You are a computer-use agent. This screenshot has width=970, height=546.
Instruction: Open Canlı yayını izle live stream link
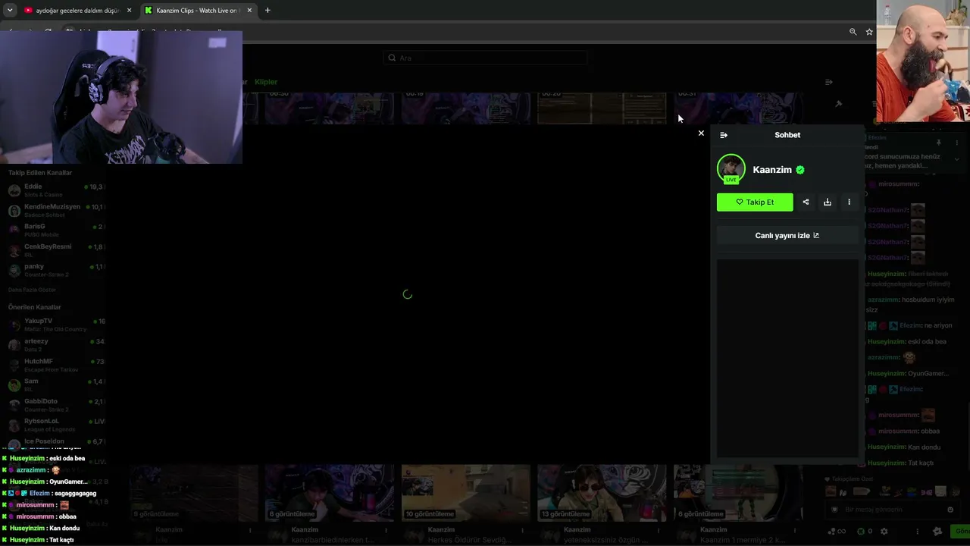tap(787, 235)
